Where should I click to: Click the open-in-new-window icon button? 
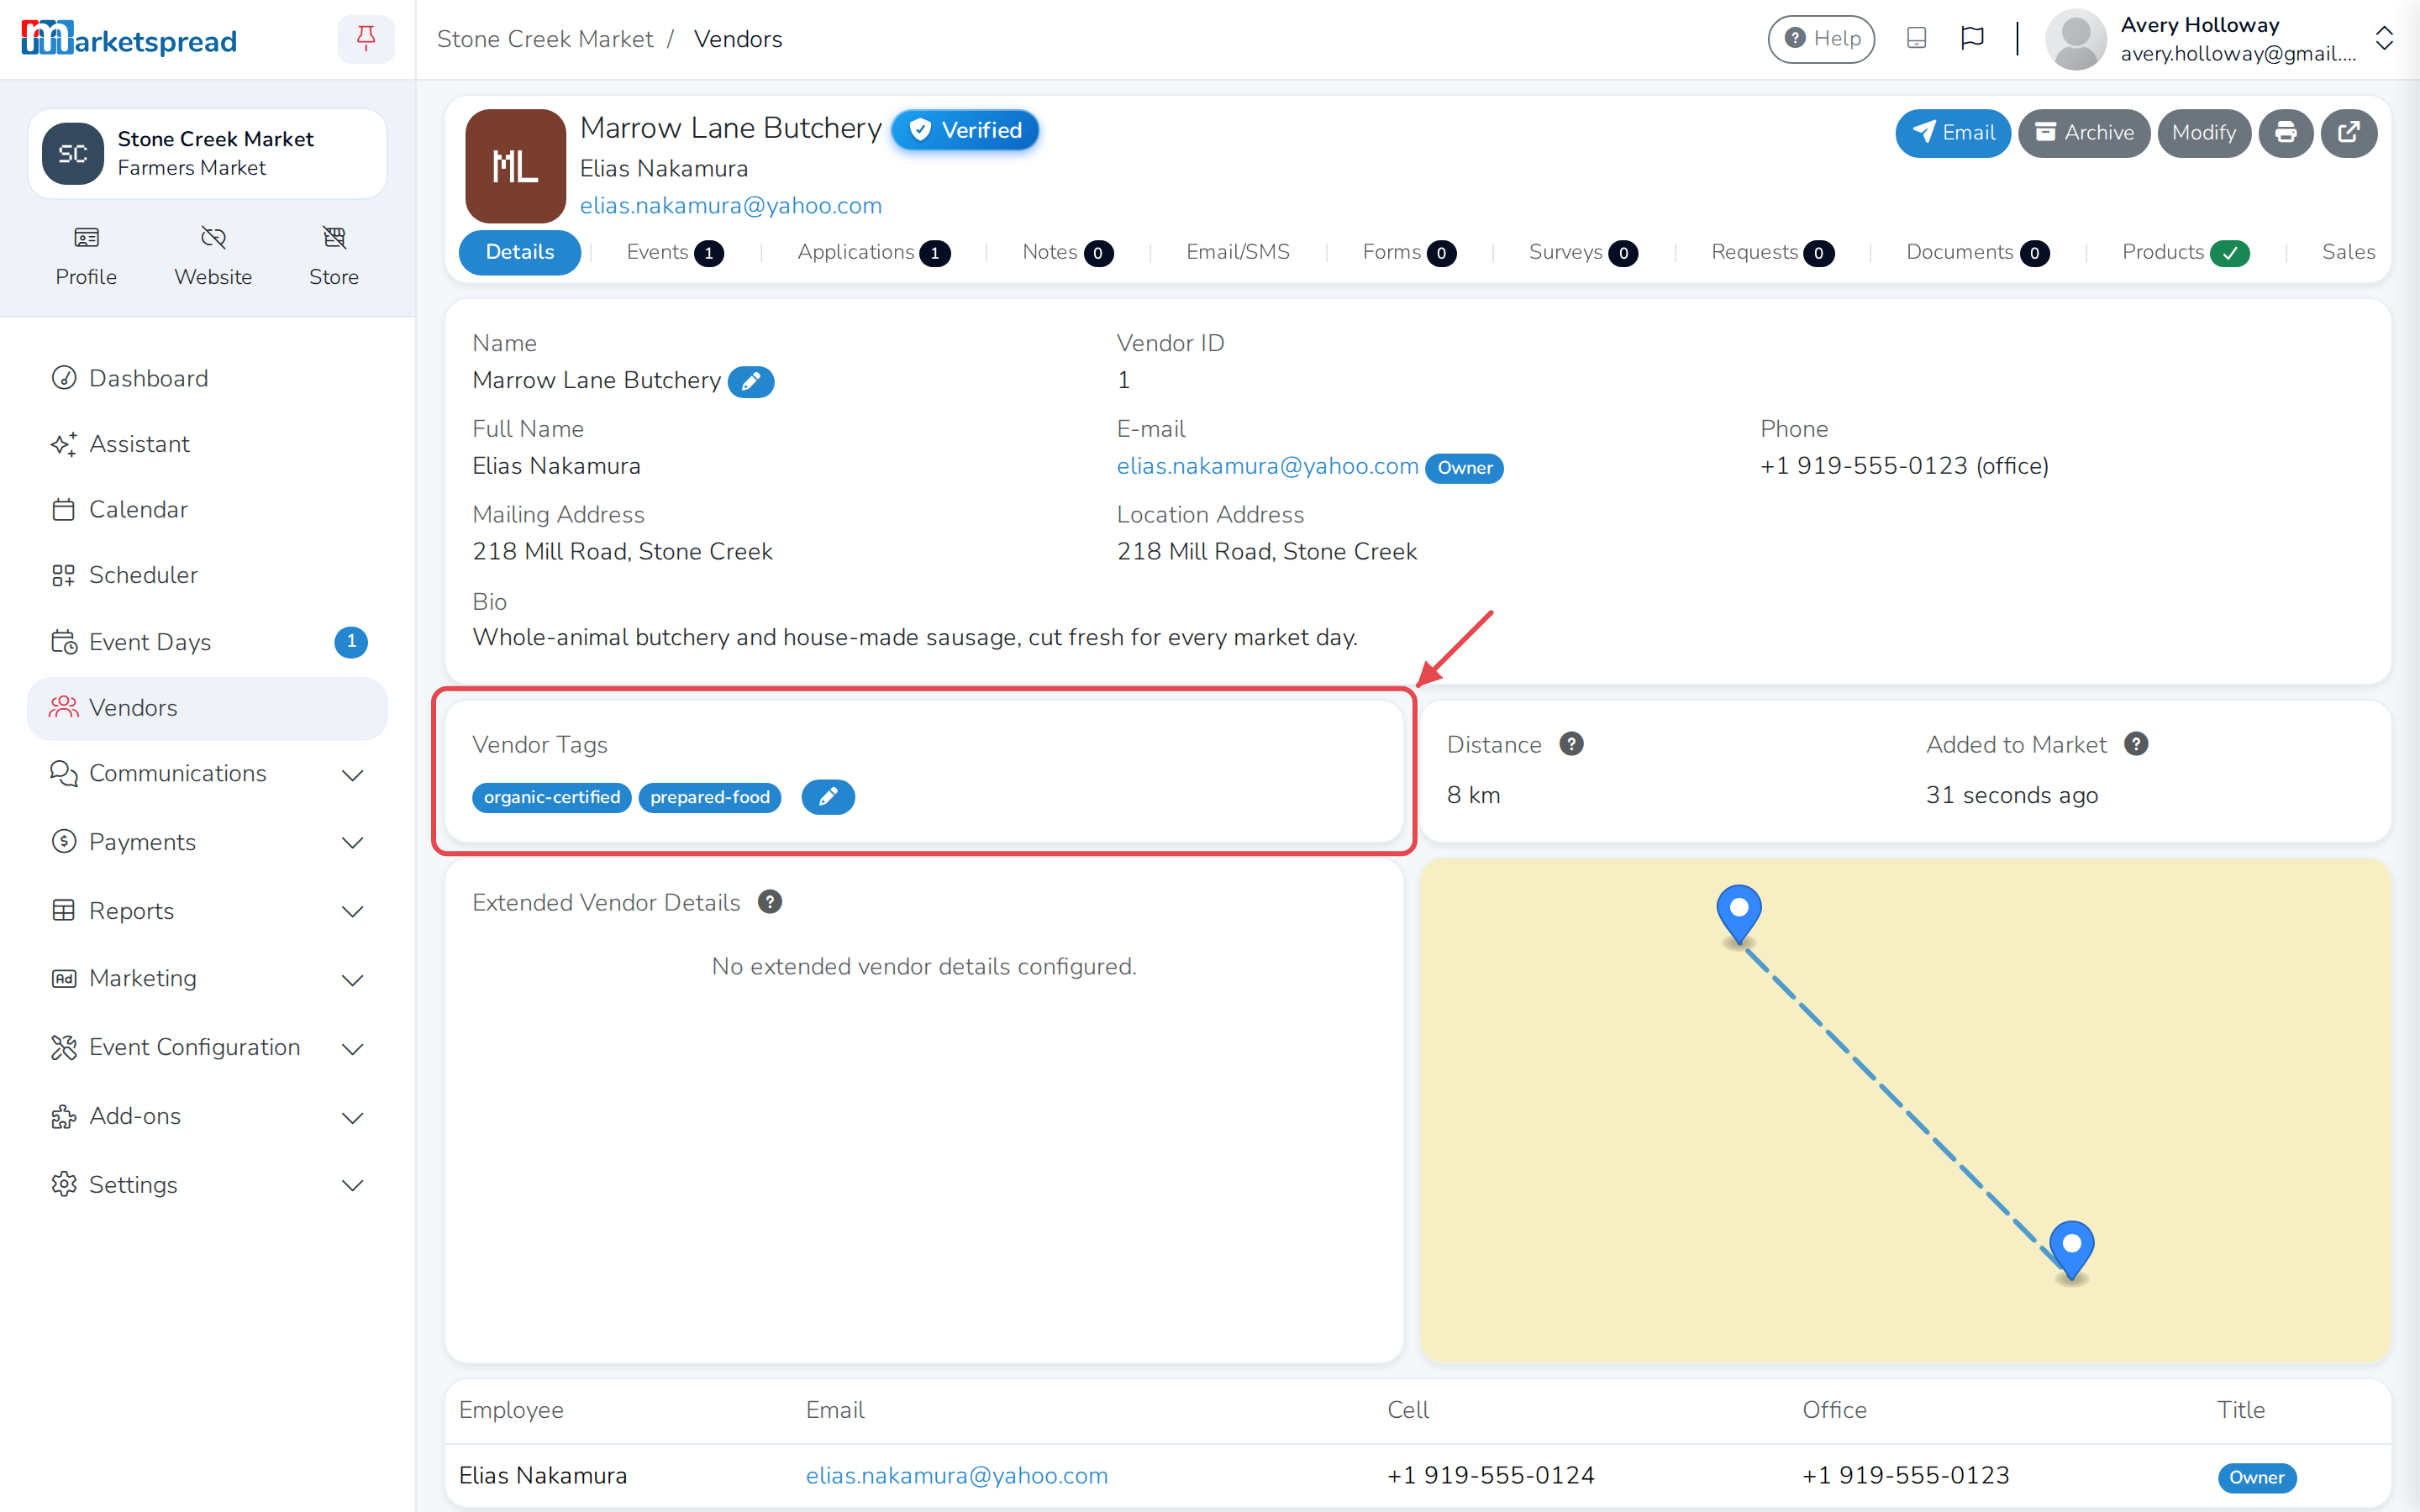tap(2348, 133)
